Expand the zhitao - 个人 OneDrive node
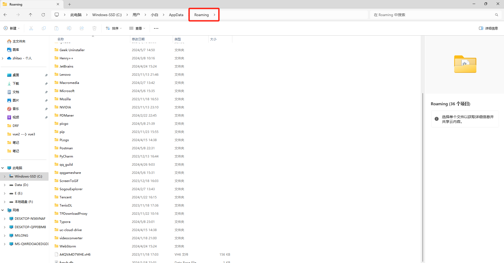Viewport: 504px width, 263px height. [x=3, y=58]
